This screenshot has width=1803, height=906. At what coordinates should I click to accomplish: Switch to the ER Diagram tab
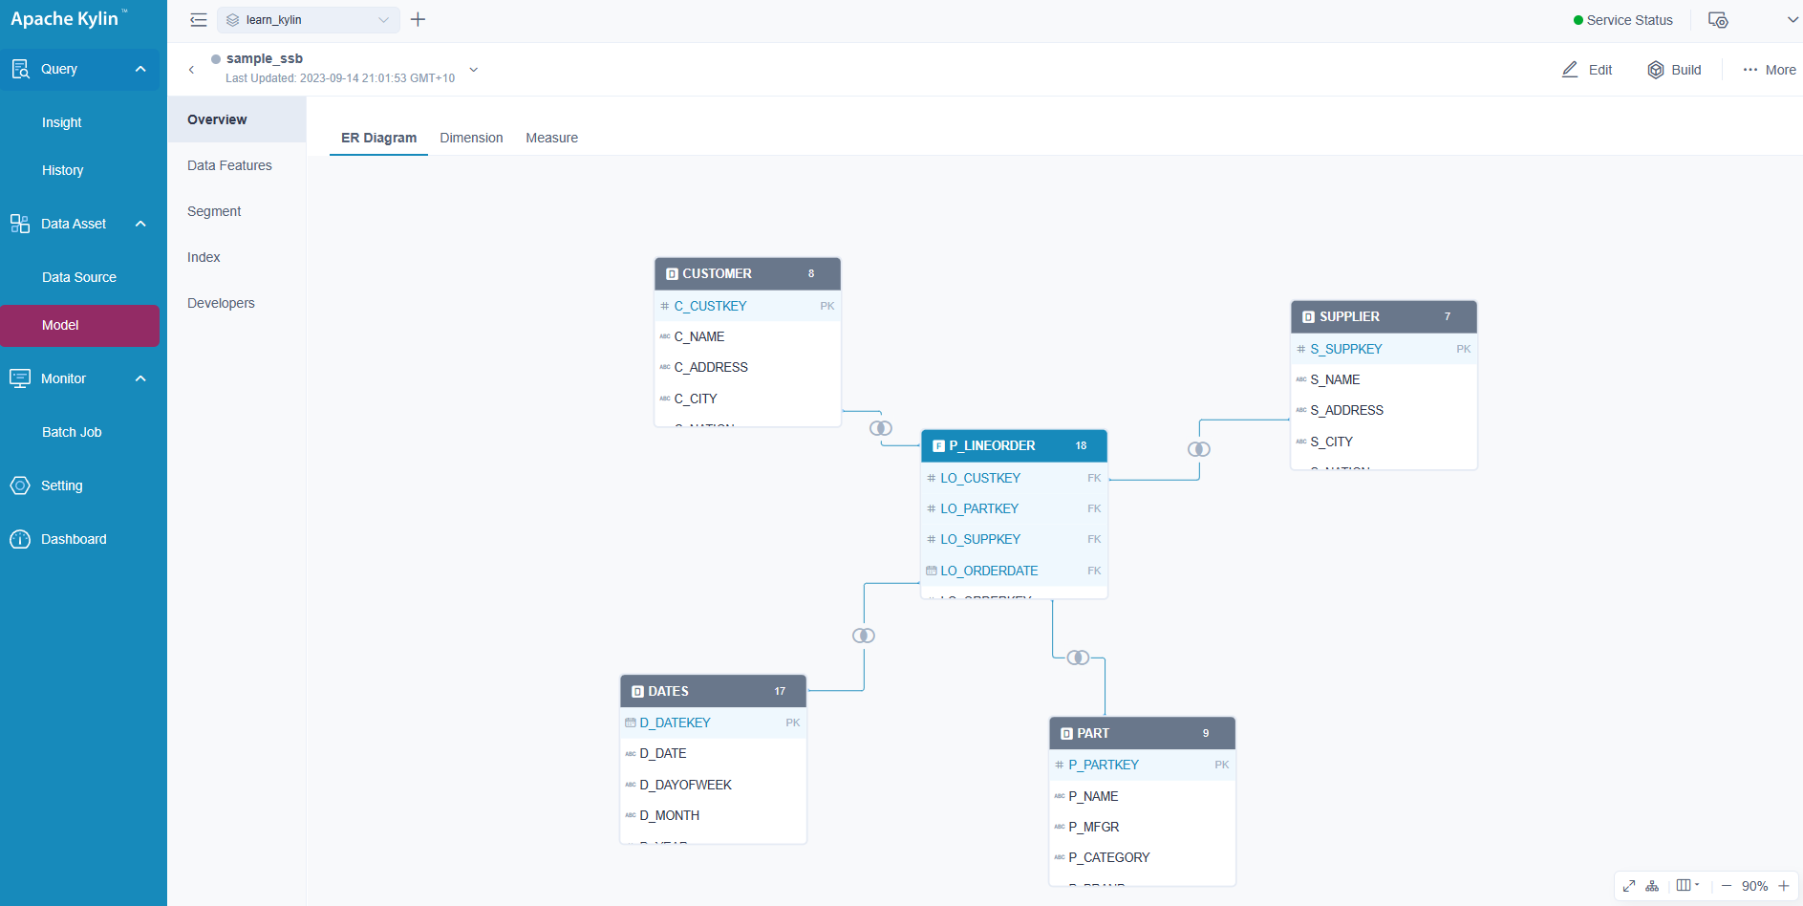[x=379, y=138]
